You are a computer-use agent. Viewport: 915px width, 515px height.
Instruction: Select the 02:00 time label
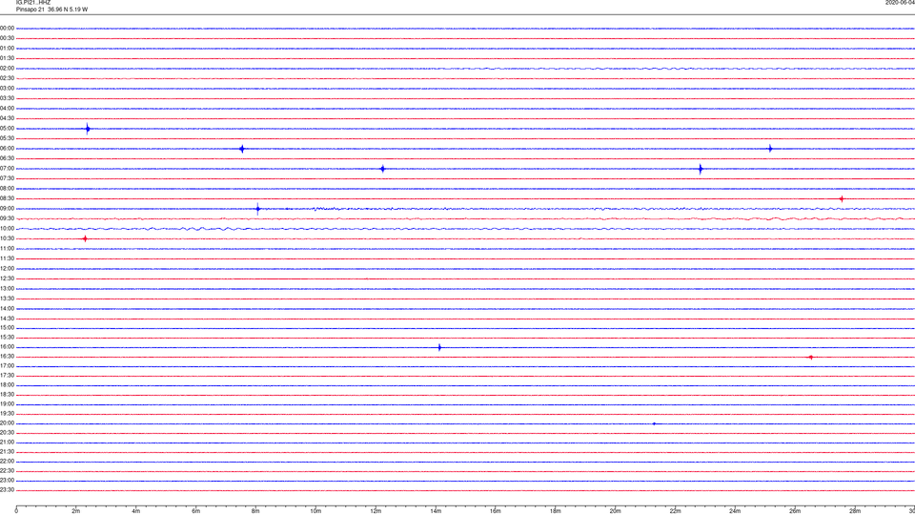tap(7, 69)
